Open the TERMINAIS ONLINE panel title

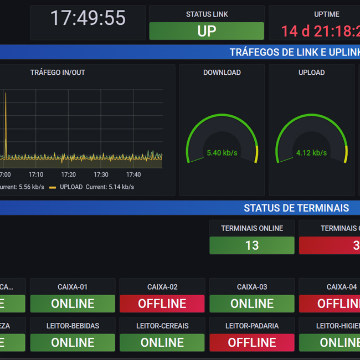pyautogui.click(x=252, y=228)
